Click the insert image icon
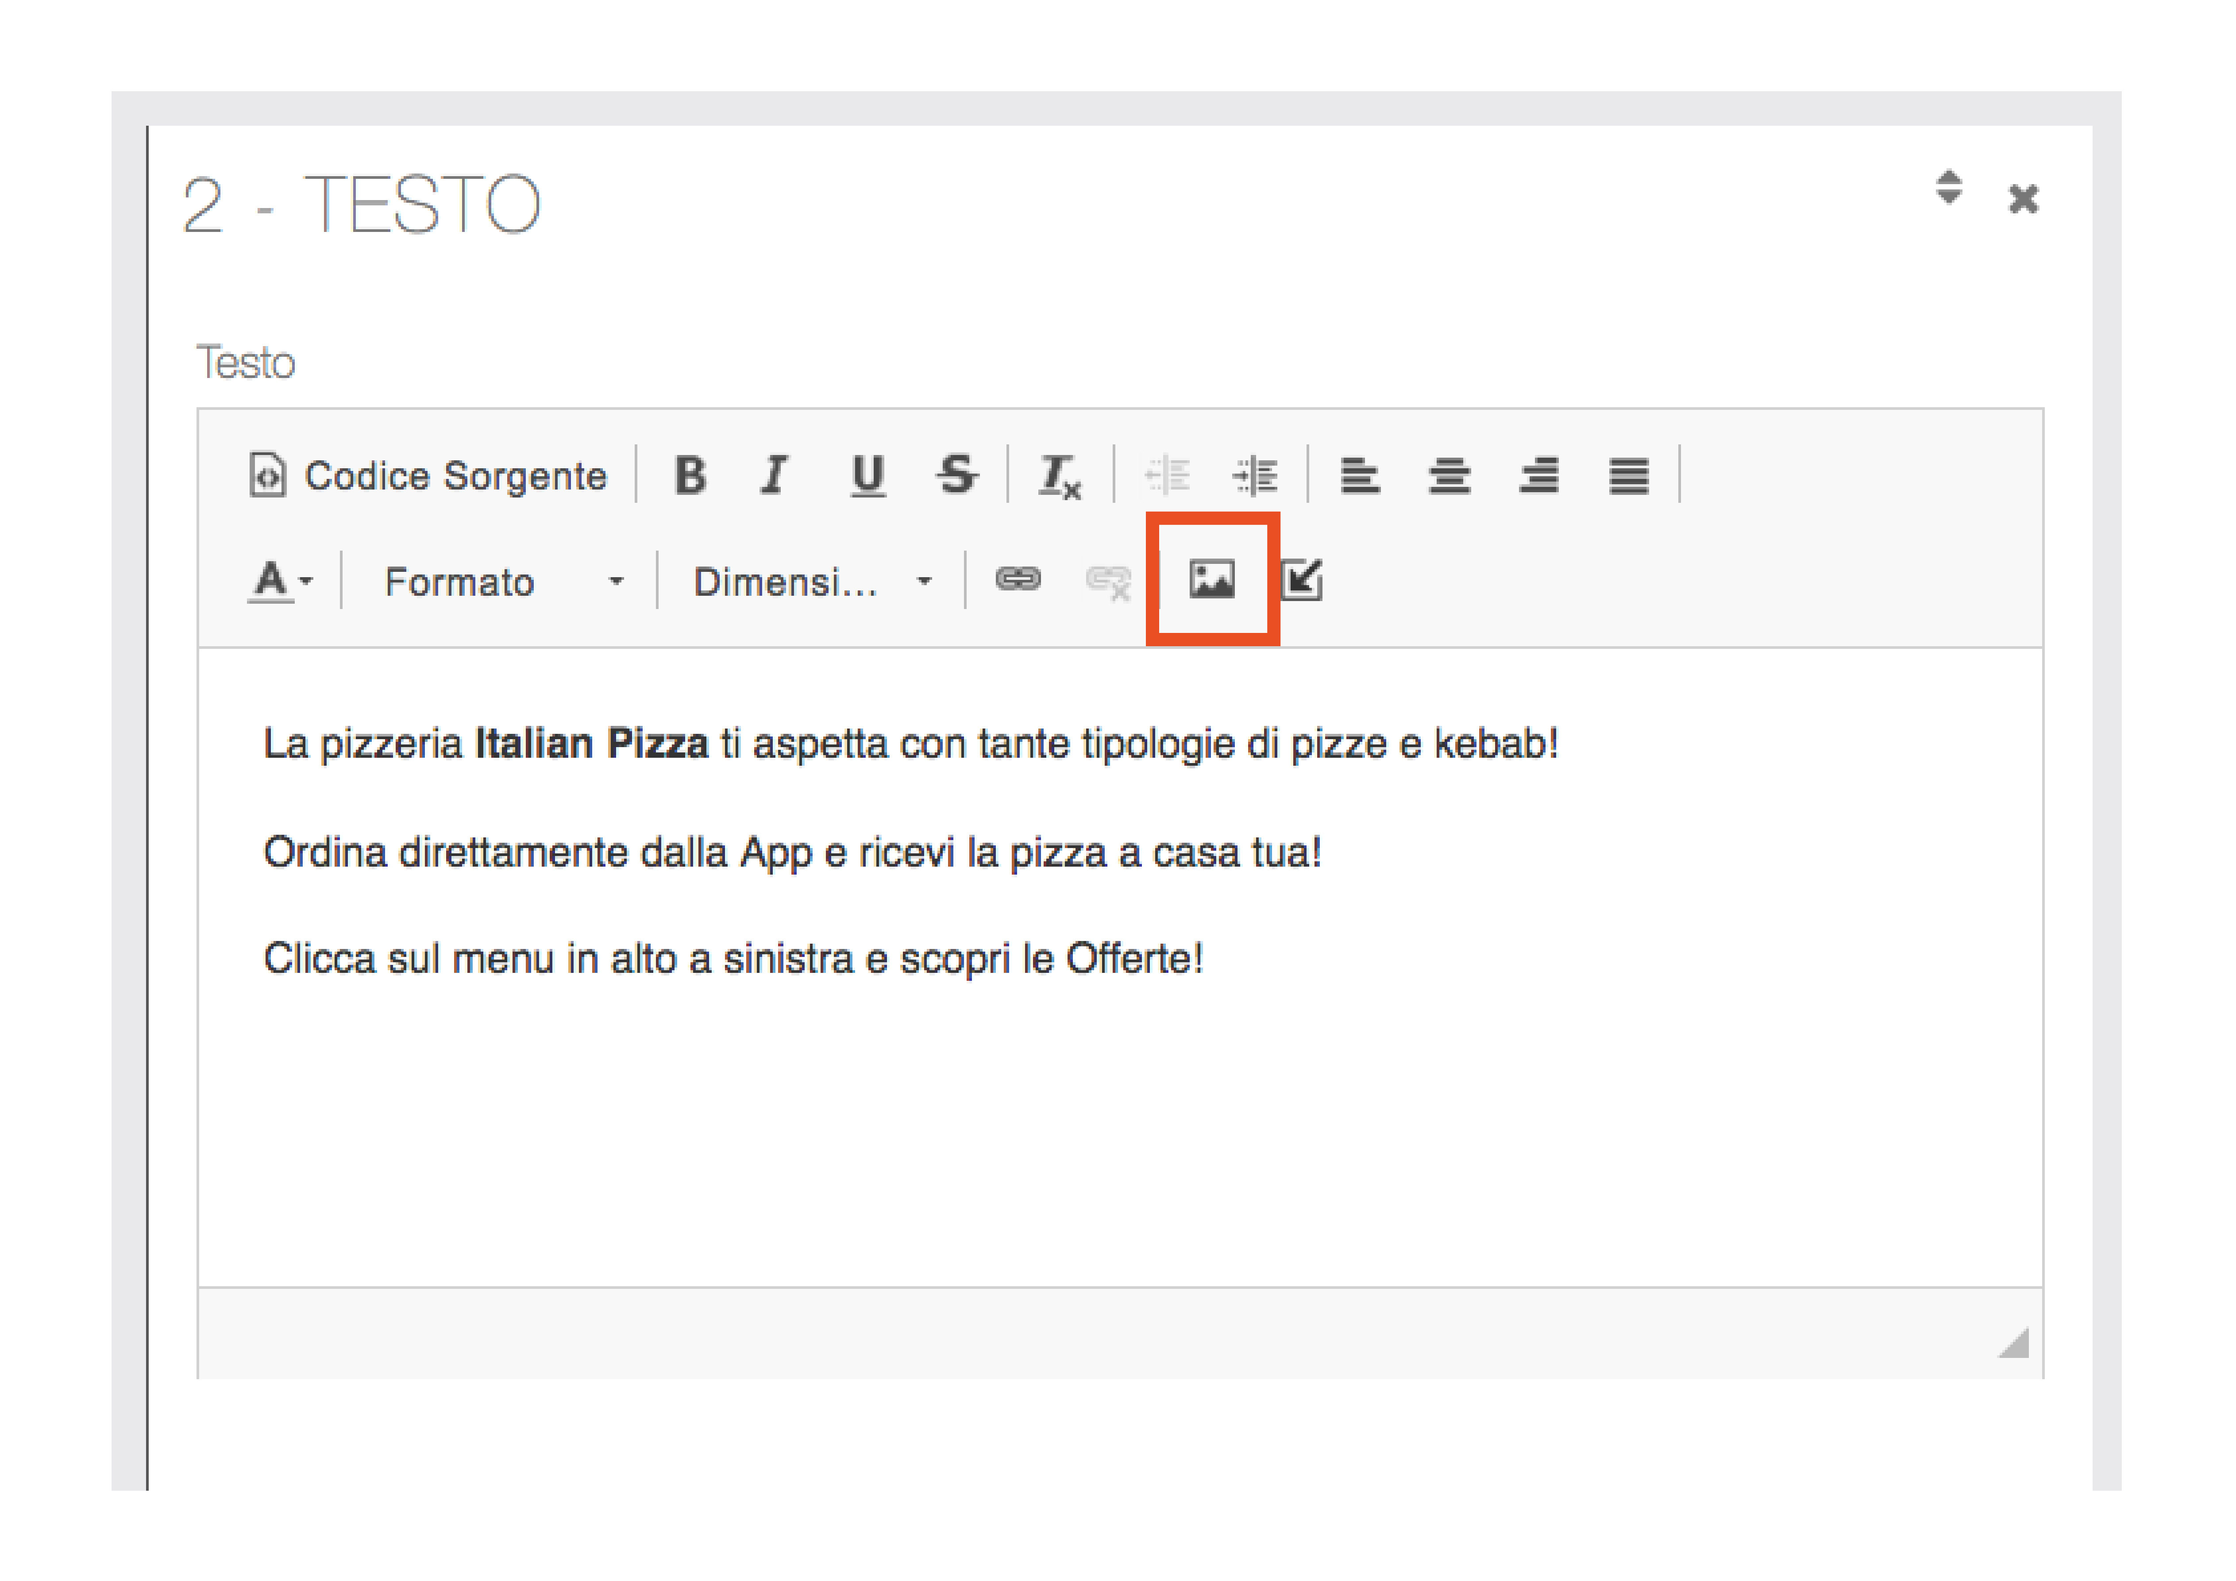This screenshot has width=2236, height=1581. tap(1212, 581)
